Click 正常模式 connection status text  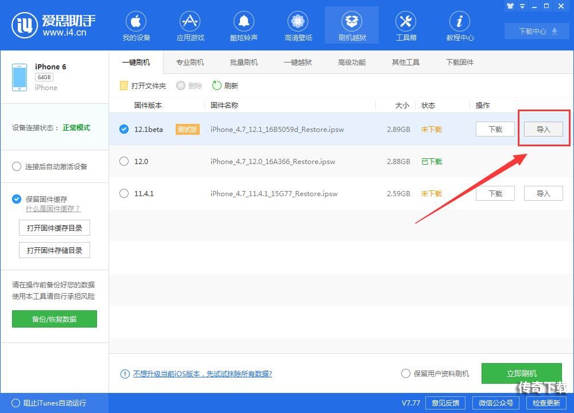tap(76, 128)
